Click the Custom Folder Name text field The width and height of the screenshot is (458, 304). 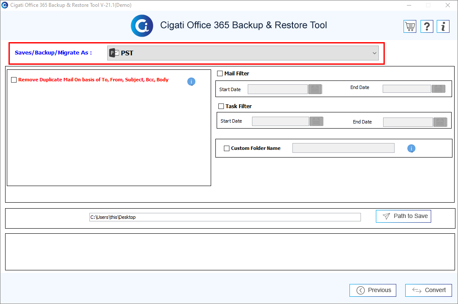(x=343, y=148)
